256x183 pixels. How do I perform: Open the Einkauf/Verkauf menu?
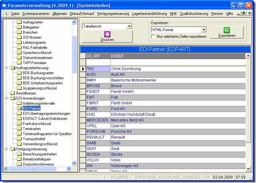82,14
